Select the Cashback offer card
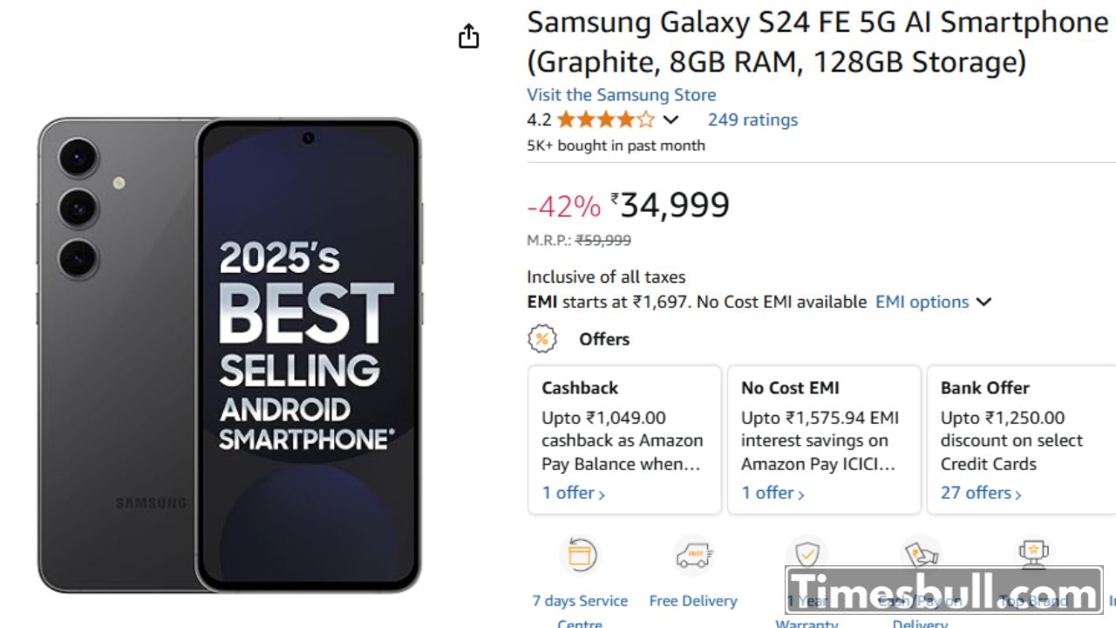This screenshot has height=628, width=1116. [x=624, y=427]
